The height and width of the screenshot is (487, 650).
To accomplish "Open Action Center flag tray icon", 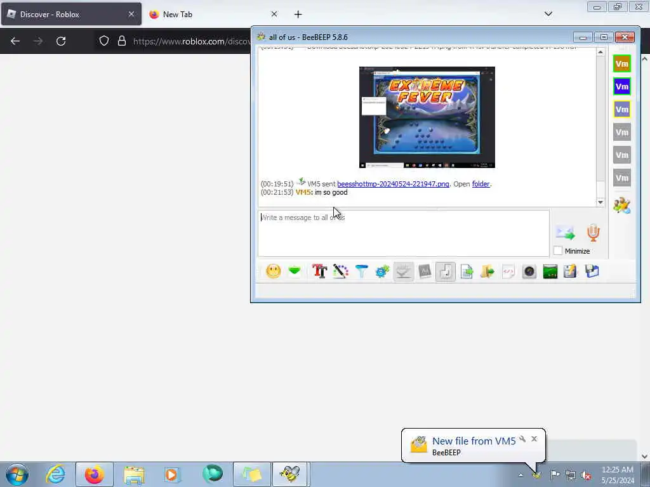I will [555, 475].
